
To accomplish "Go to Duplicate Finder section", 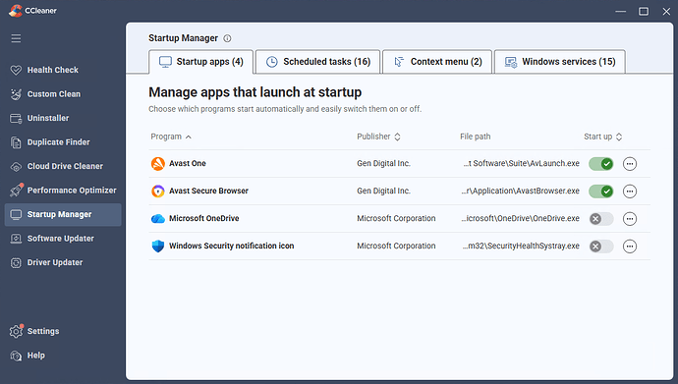I will coord(58,142).
